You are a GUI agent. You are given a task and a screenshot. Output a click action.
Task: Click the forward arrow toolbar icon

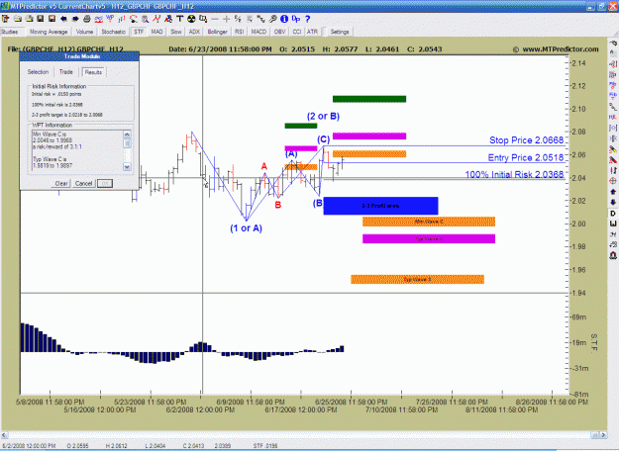point(75,19)
